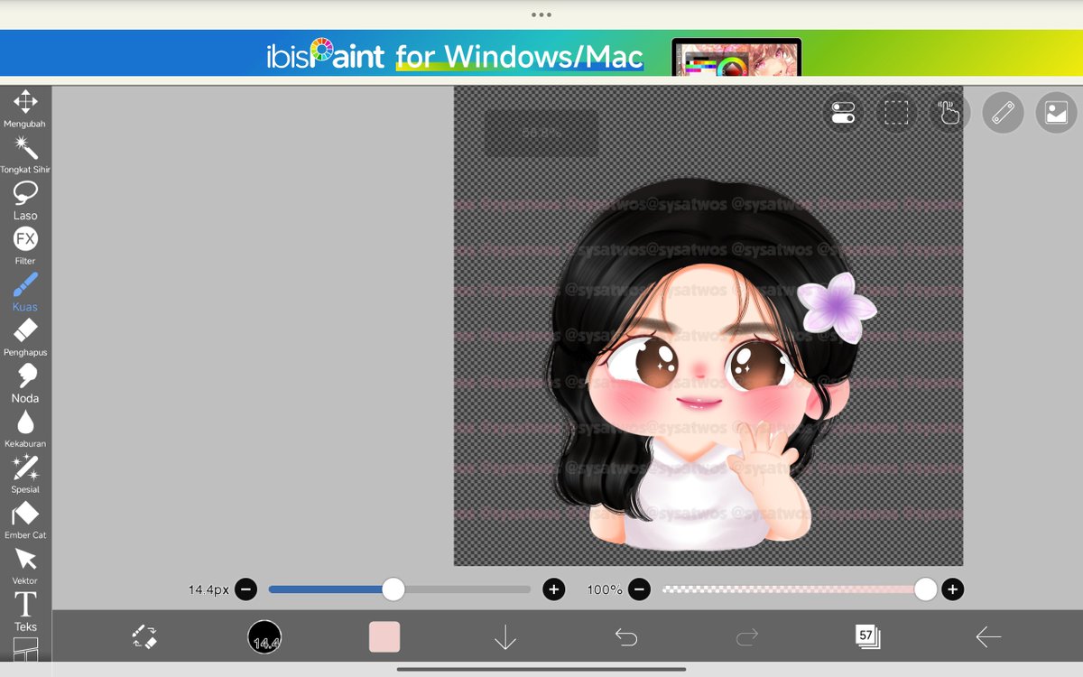Viewport: 1083px width, 677px height.
Task: Increase opacity with plus button
Action: [x=952, y=589]
